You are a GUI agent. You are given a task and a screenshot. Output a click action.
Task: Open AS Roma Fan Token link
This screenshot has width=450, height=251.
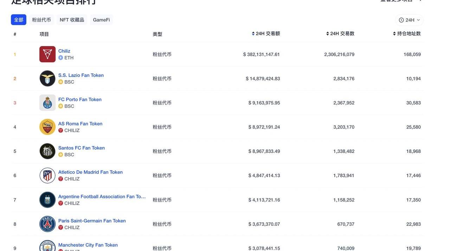coord(80,124)
